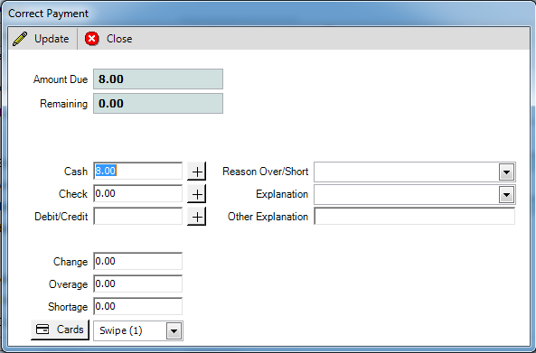536x353 pixels.
Task: Focus the Cash amount field
Action: coord(137,171)
